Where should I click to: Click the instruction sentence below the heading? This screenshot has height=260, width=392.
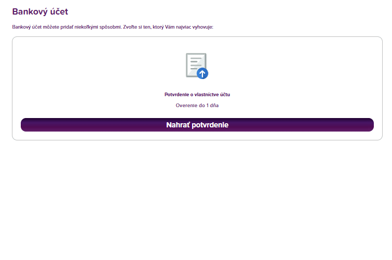113,27
